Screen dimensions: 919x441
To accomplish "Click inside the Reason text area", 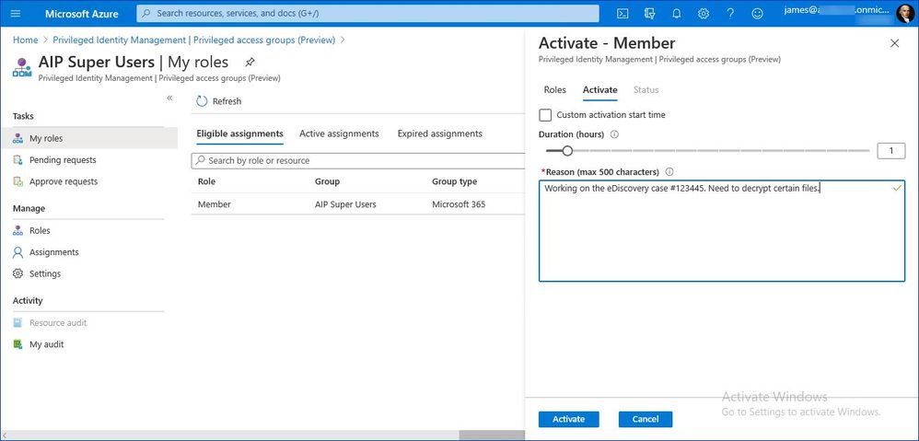I will [722, 231].
